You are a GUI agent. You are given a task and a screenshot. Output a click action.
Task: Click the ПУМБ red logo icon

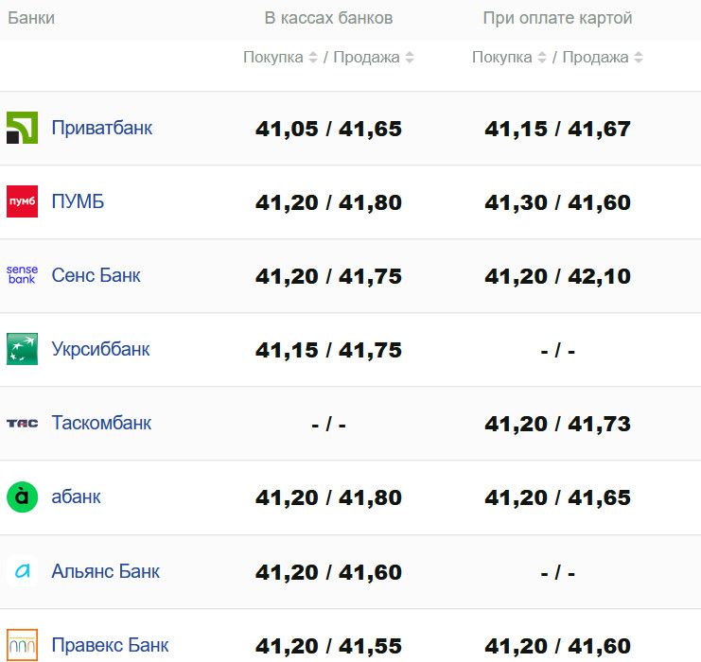point(22,201)
